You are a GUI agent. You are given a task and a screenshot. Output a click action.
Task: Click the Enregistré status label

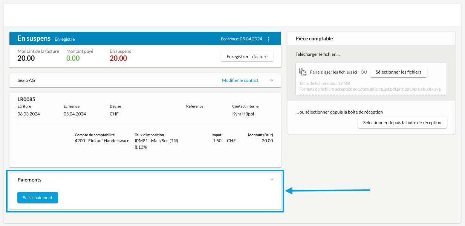tap(65, 39)
